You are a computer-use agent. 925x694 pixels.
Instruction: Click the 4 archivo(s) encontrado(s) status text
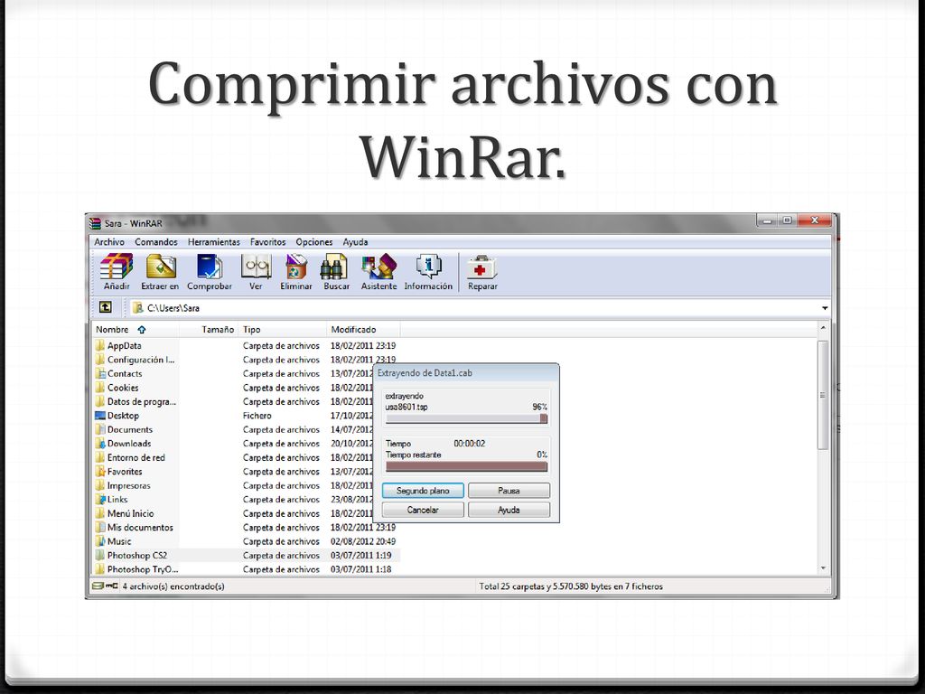pos(173,586)
